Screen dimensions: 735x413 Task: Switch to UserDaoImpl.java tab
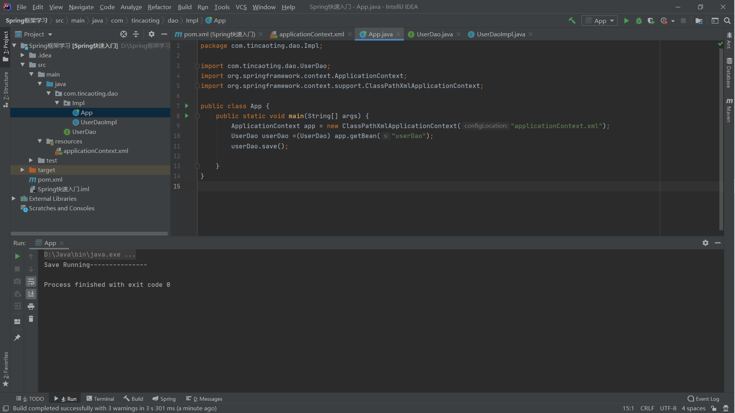500,34
